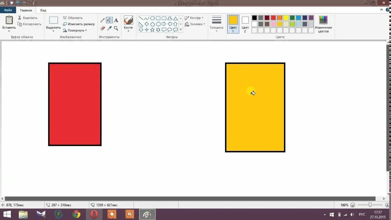Open the File (Файл) menu
Image resolution: width=391 pixels, height=220 pixels.
pos(8,10)
